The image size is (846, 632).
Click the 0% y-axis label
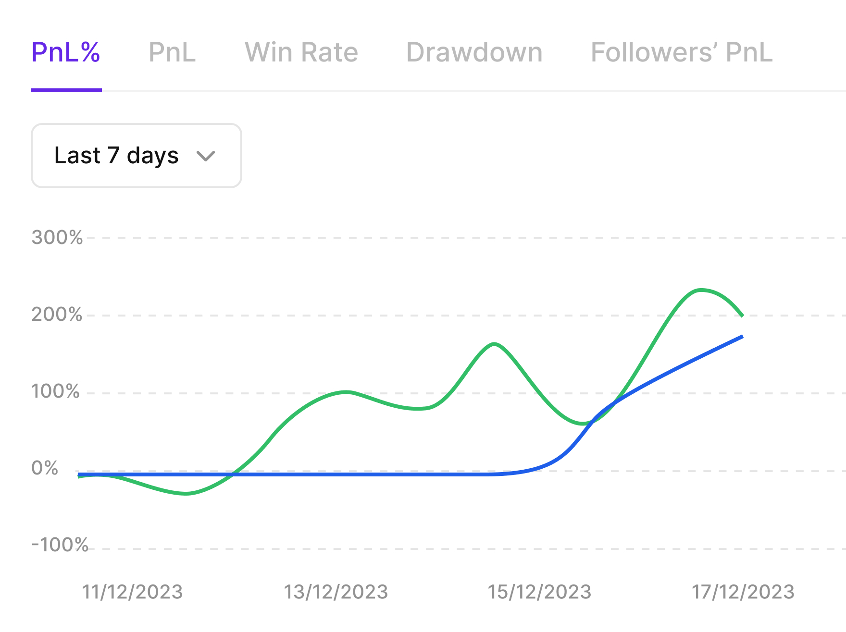(x=45, y=468)
